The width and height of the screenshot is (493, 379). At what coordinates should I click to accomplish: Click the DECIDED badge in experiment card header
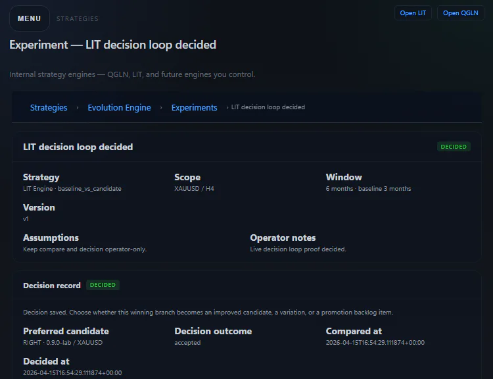click(454, 147)
